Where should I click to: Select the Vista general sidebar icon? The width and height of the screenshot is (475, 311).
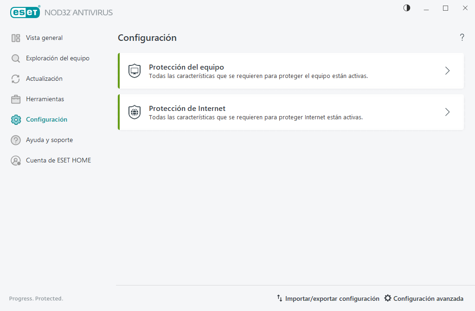click(15, 38)
